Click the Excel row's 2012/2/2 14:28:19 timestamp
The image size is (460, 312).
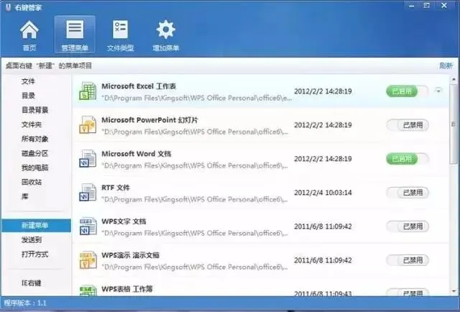pyautogui.click(x=323, y=91)
